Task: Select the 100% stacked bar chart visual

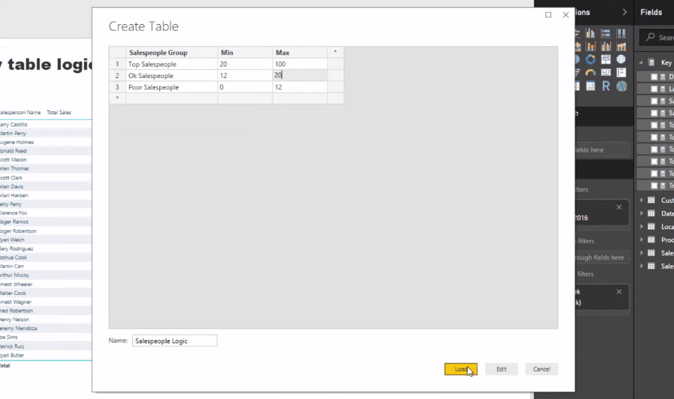Action: 606,33
